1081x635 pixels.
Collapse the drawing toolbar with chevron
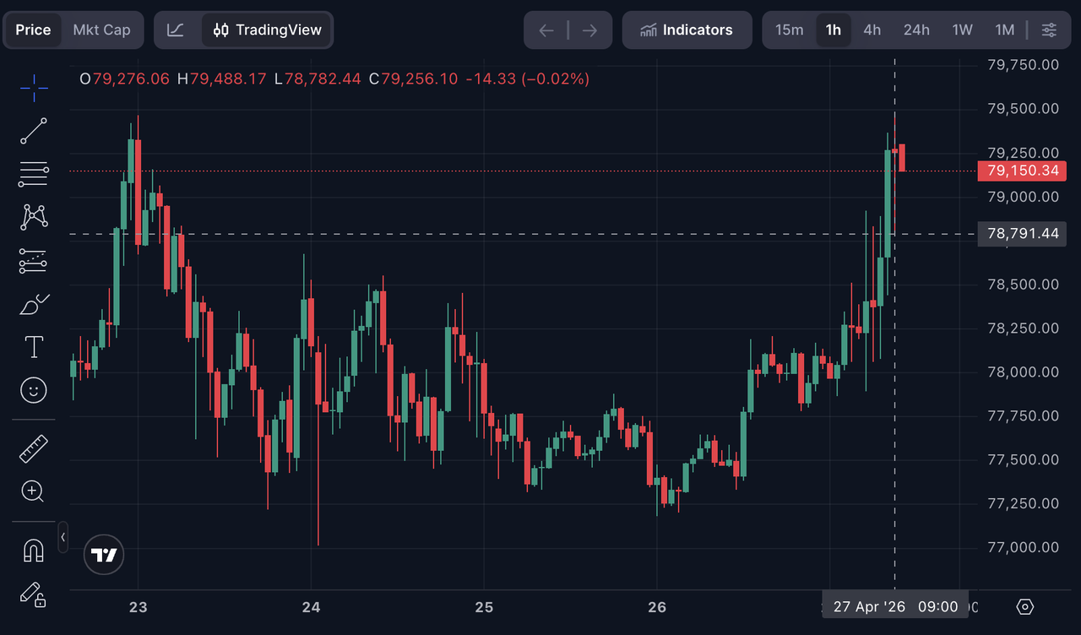pos(62,537)
